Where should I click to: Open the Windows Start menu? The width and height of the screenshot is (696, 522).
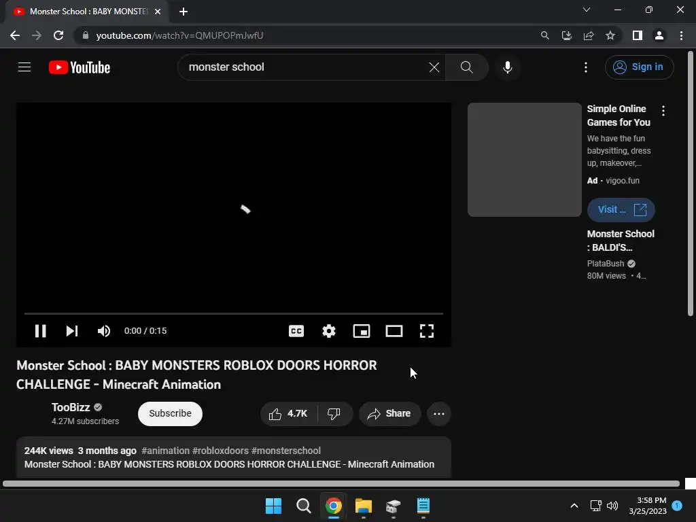click(273, 506)
